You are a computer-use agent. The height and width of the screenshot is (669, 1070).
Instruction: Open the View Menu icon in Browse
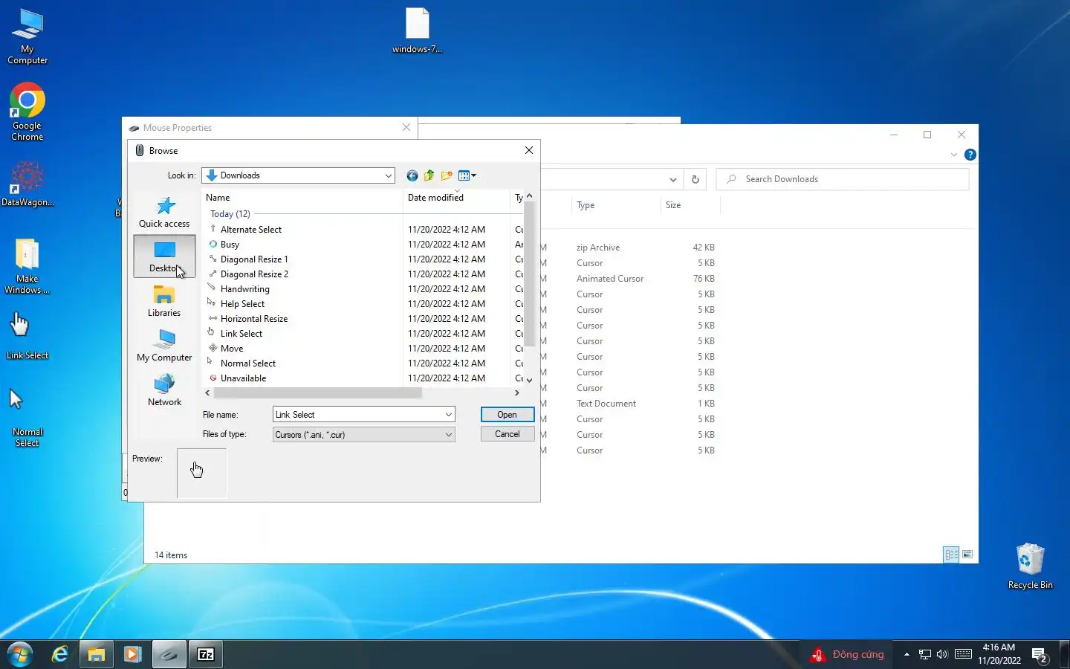467,175
